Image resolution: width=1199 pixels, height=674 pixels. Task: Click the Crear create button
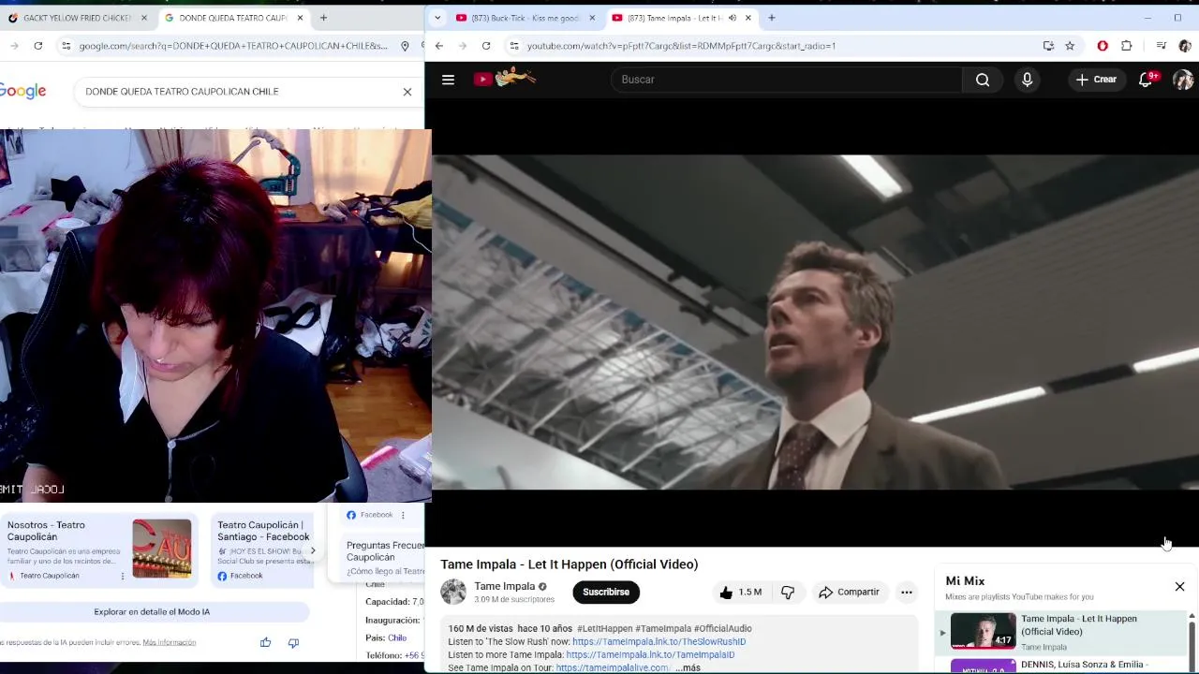[x=1096, y=80]
